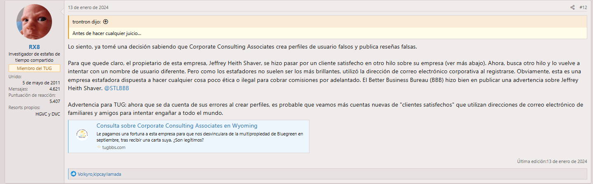Click the "13 de enero de 2024" post date
593x184 pixels.
88,7
